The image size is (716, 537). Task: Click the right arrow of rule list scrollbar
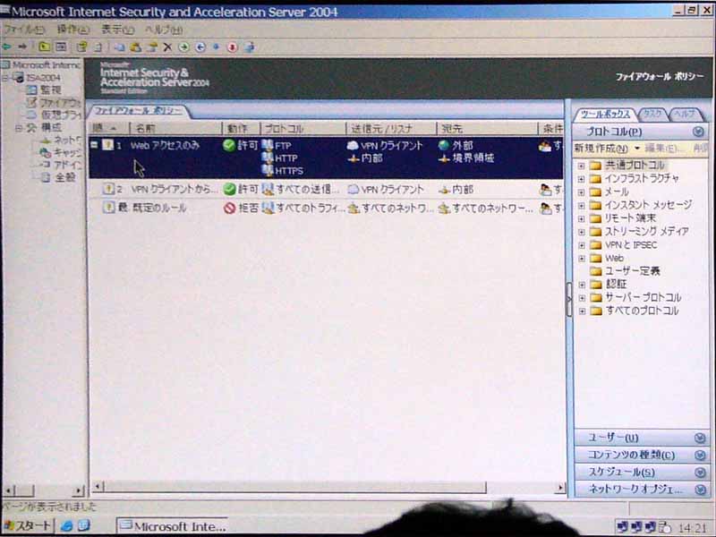tap(560, 488)
